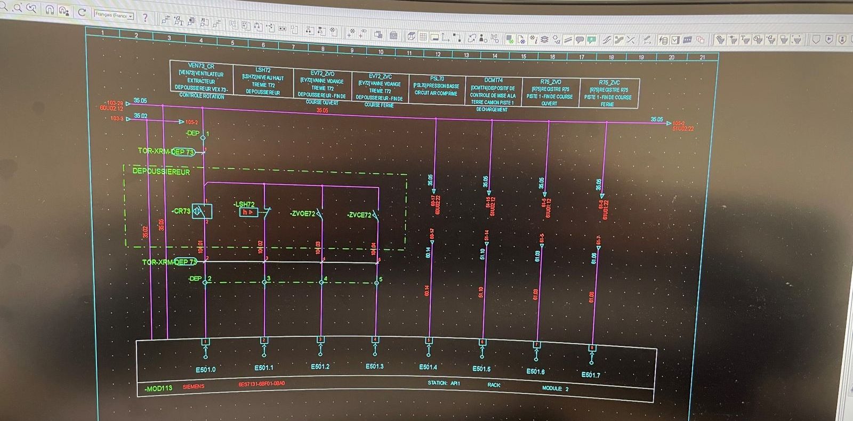Image resolution: width=853 pixels, height=421 pixels.
Task: Click the E501.7 input label
Action: click(x=591, y=375)
